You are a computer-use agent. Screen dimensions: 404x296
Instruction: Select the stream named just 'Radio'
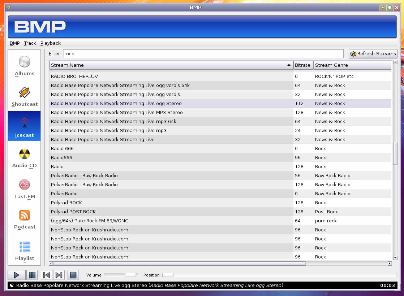220,166
